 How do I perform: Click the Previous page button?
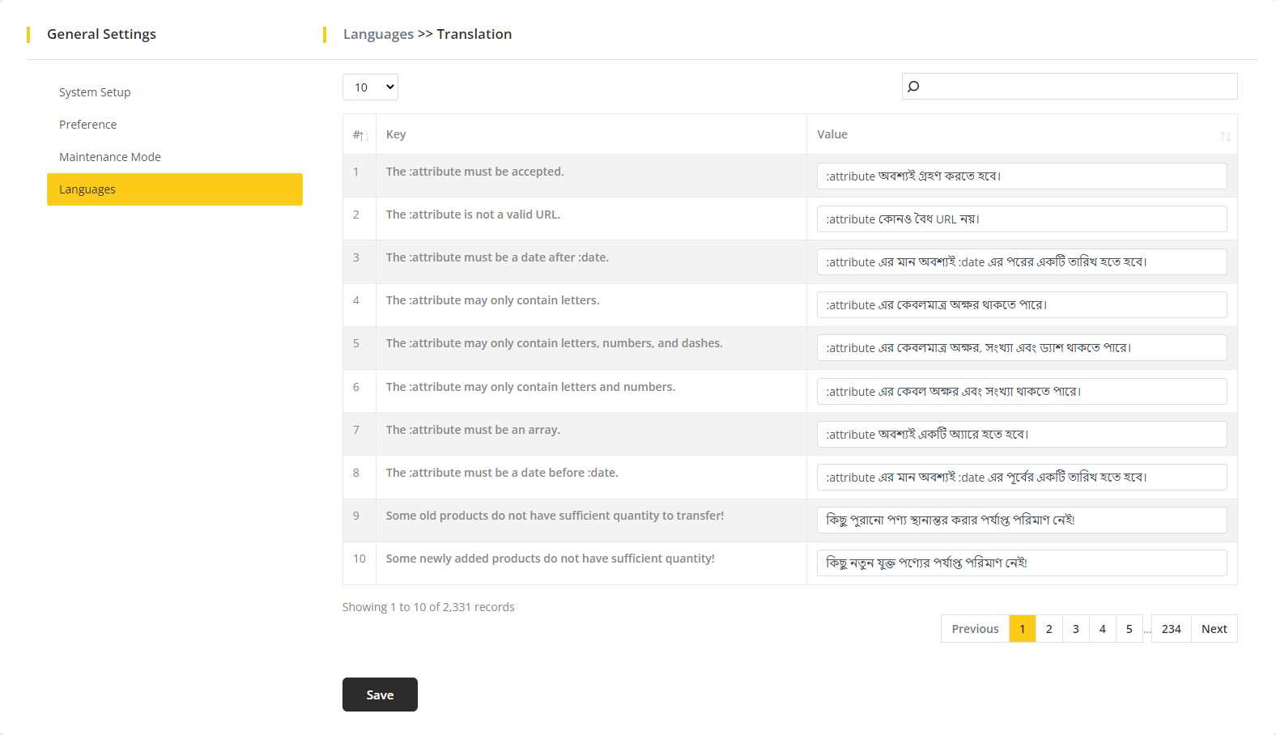(x=975, y=629)
